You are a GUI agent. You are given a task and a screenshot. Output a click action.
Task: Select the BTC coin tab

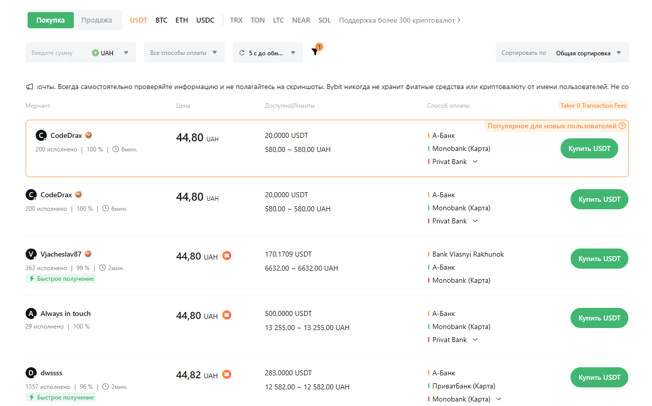click(161, 20)
